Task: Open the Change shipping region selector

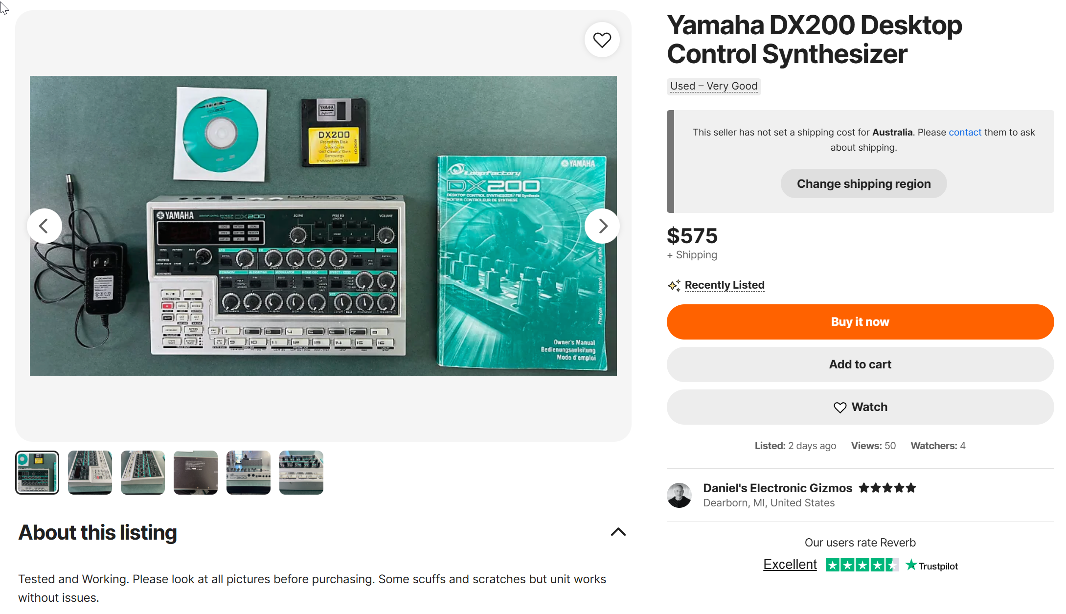Action: point(863,184)
